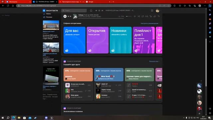The height and width of the screenshot is (120, 213).
Task: Open the warship news ad thumbnail
Action: pyautogui.click(x=51, y=47)
